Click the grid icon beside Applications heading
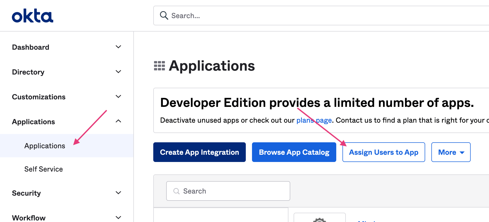The width and height of the screenshot is (489, 222). tap(159, 66)
